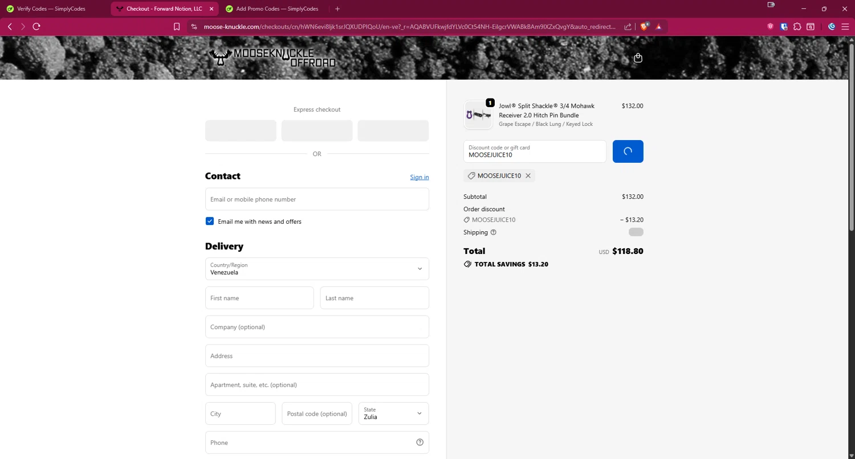855x459 pixels.
Task: Open the blue swirl toolbar icon
Action: (x=832, y=26)
